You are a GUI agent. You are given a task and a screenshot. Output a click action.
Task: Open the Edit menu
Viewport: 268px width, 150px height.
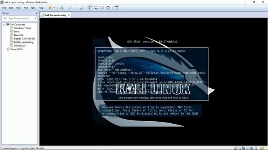click(x=11, y=8)
